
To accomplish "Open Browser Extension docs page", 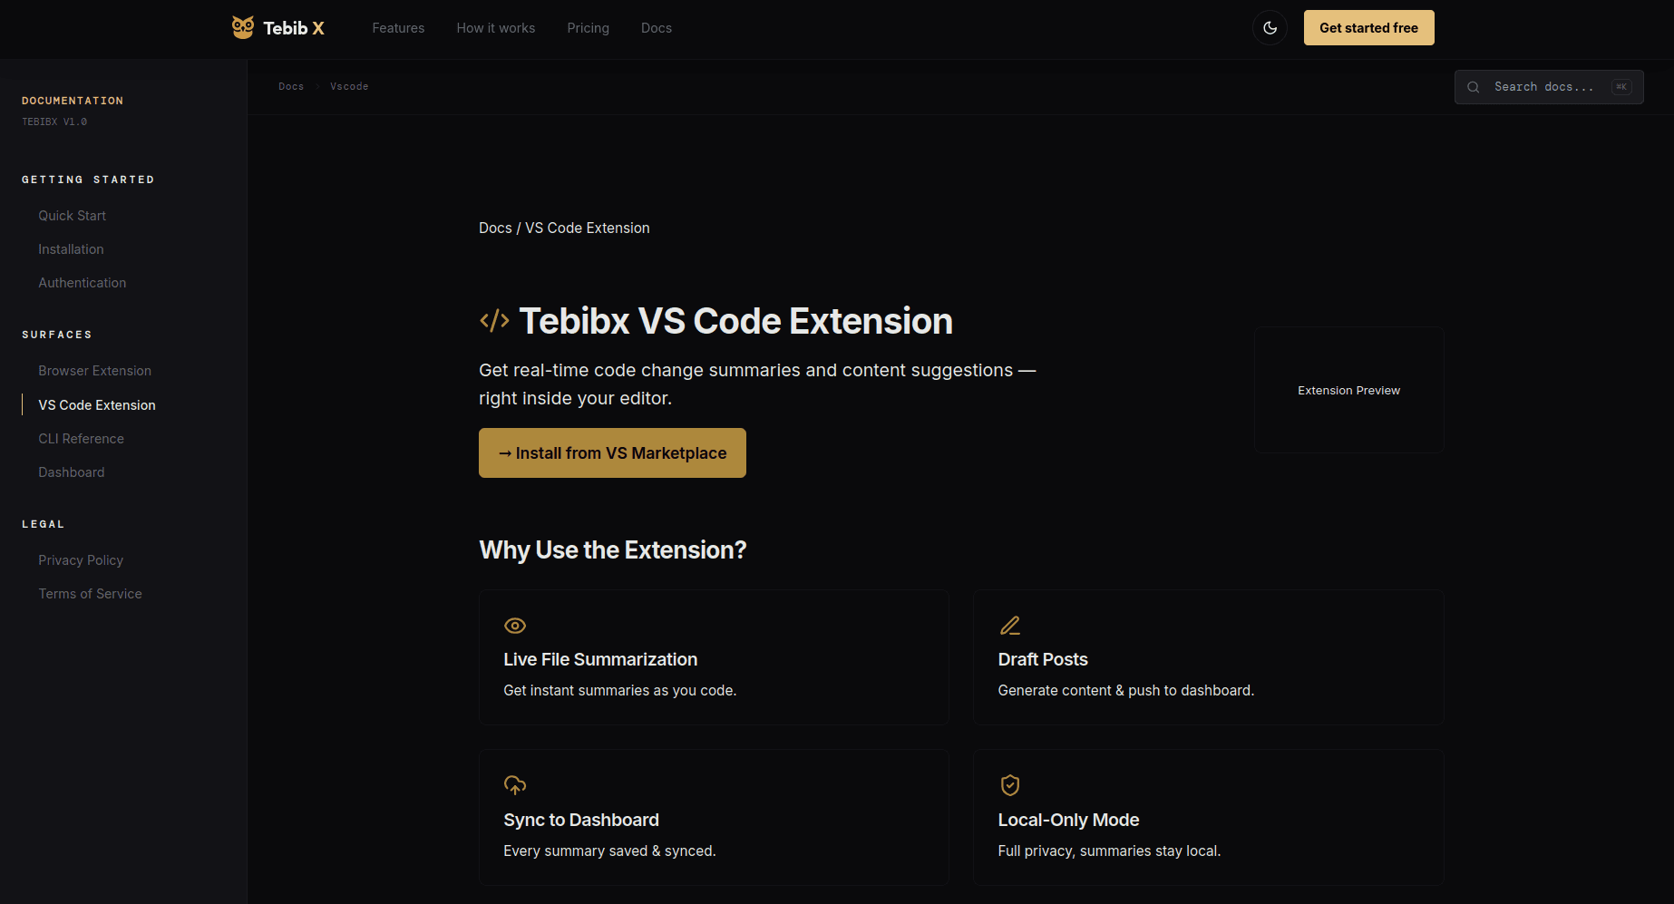I will (94, 371).
